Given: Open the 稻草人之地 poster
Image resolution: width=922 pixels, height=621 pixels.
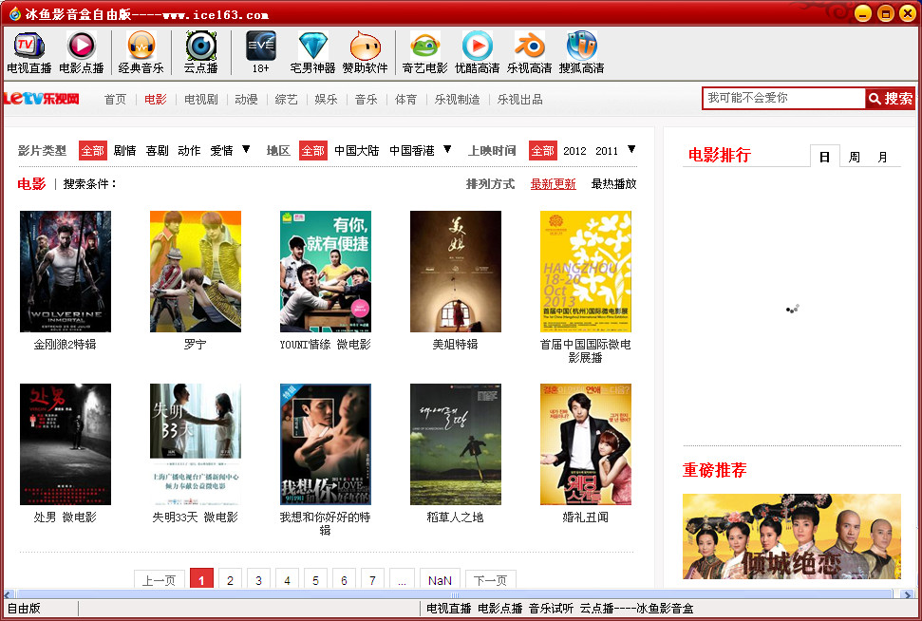Looking at the screenshot, I should pos(456,444).
